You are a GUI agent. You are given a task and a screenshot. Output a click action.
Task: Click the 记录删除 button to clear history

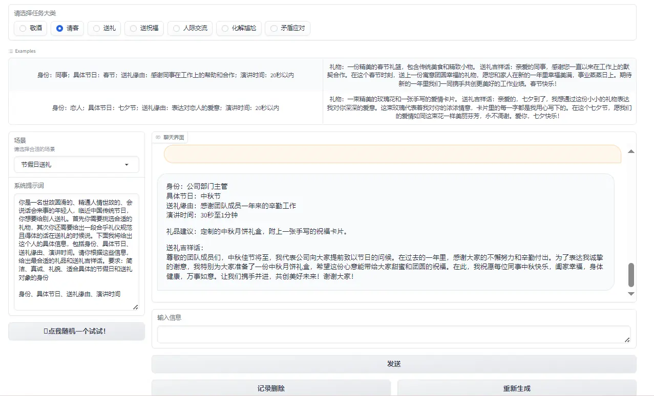pos(271,388)
